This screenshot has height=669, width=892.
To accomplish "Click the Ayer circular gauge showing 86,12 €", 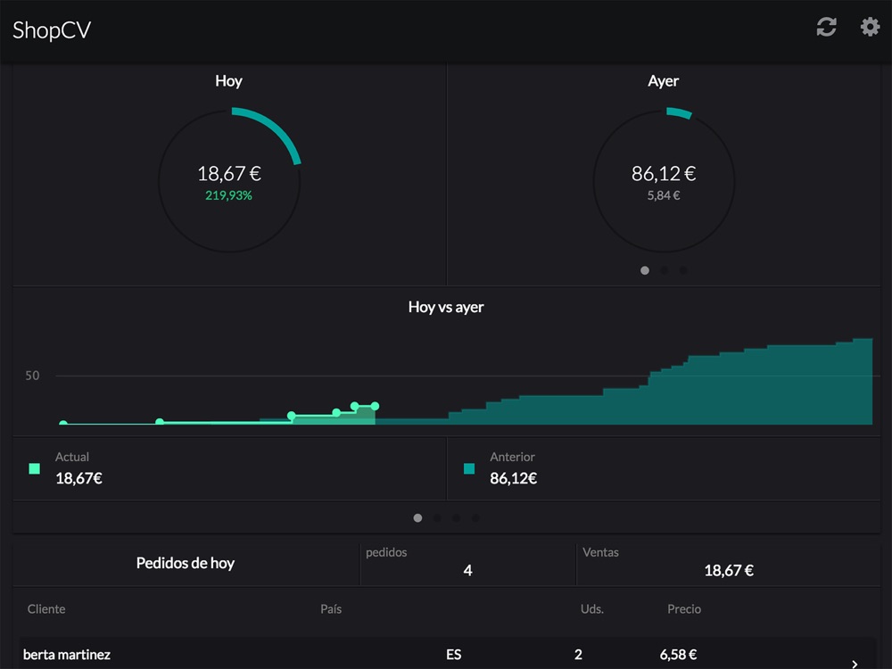I will (x=664, y=180).
